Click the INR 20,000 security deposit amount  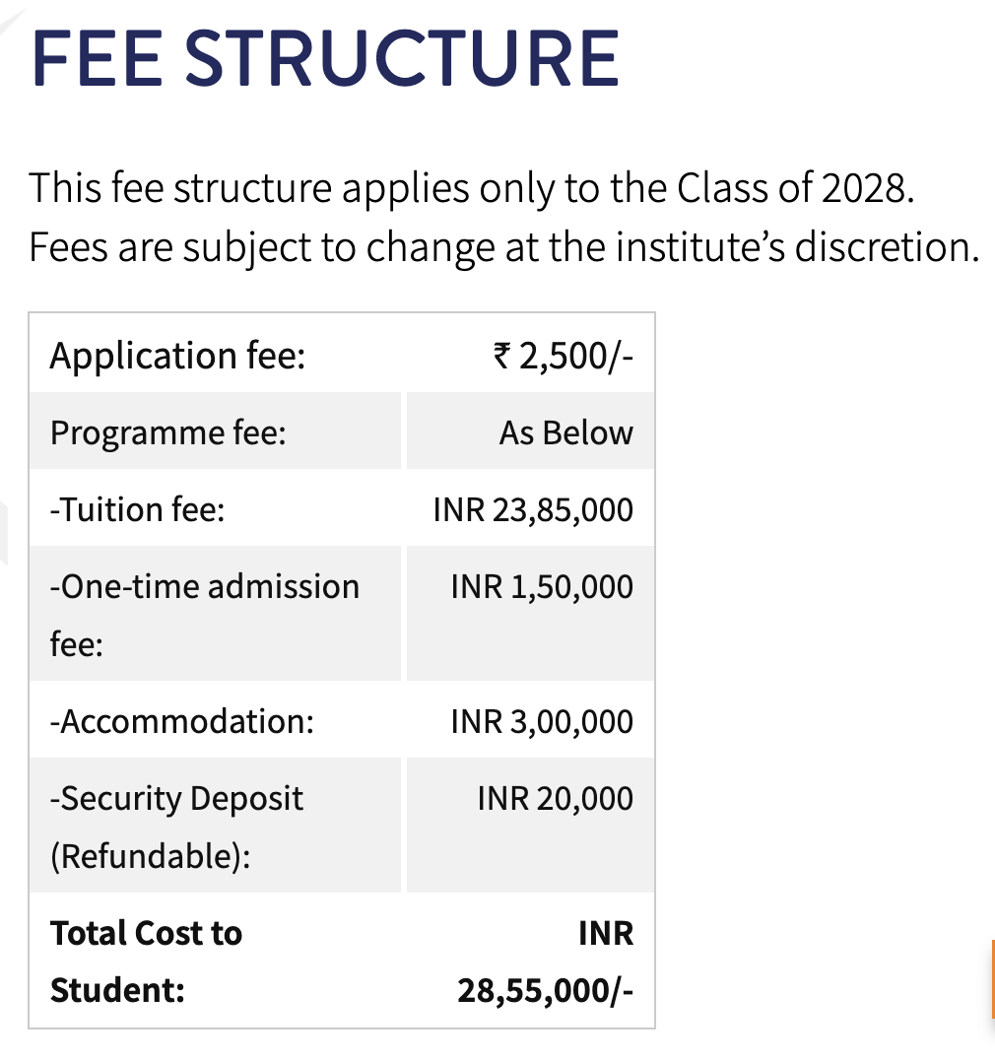tap(555, 798)
